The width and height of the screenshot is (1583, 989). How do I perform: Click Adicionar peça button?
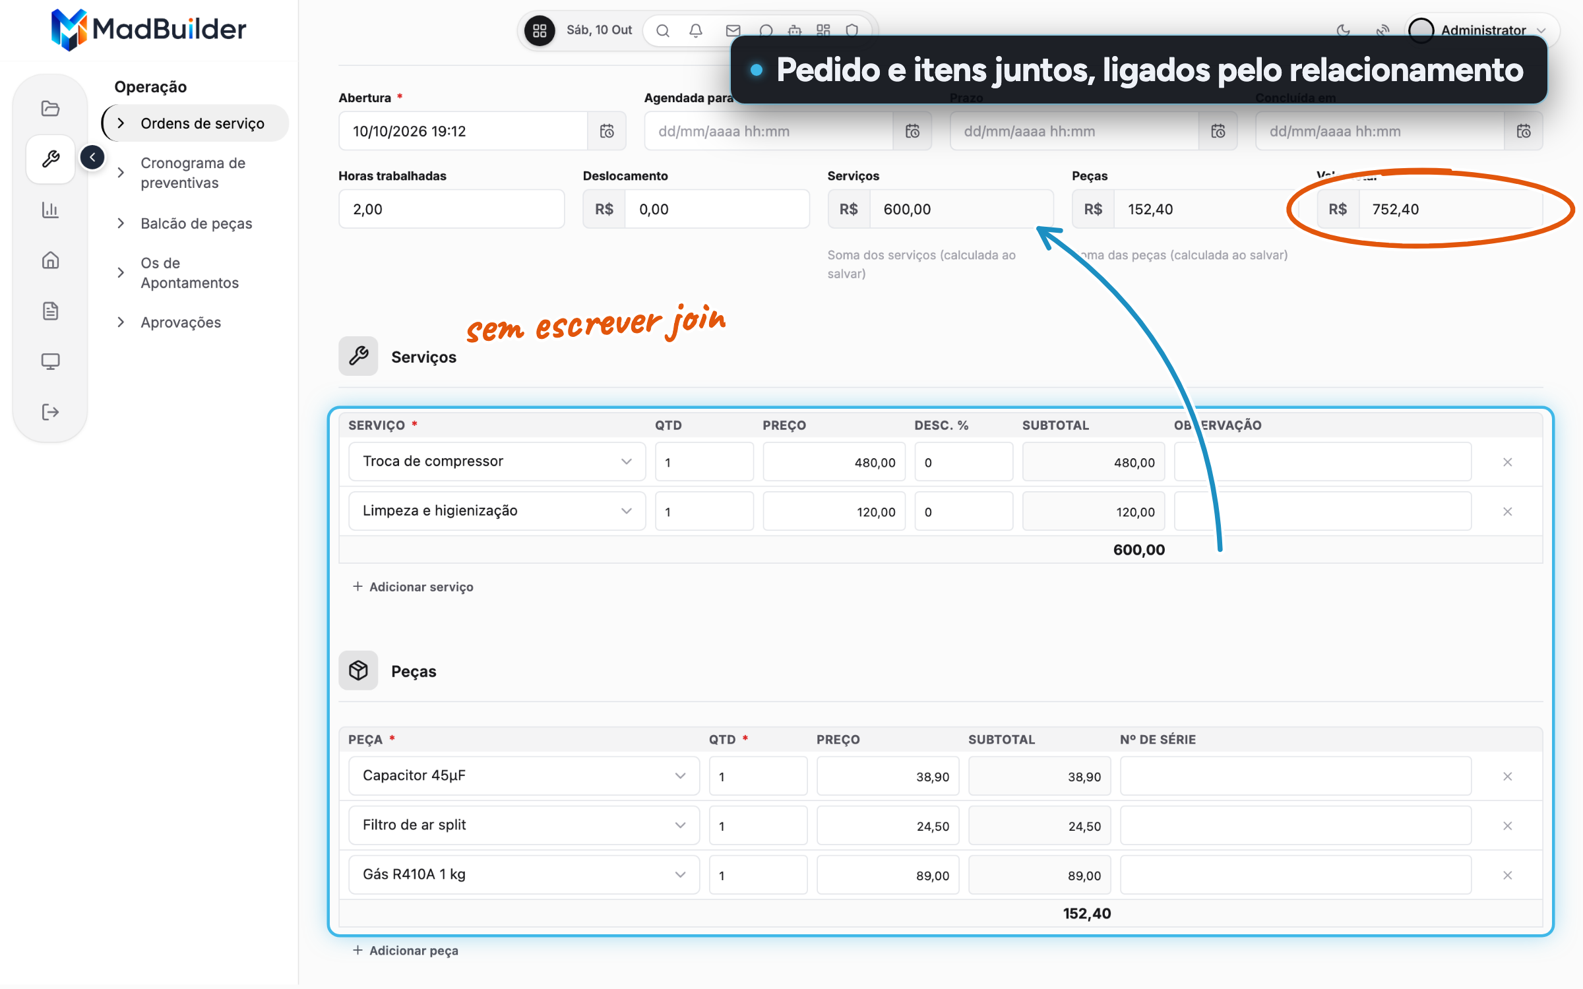coord(405,951)
